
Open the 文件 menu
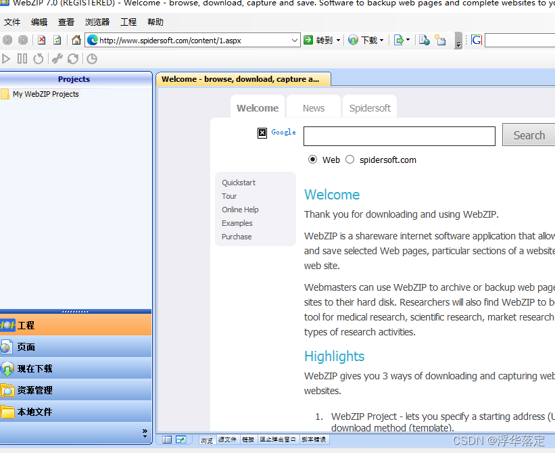point(12,22)
